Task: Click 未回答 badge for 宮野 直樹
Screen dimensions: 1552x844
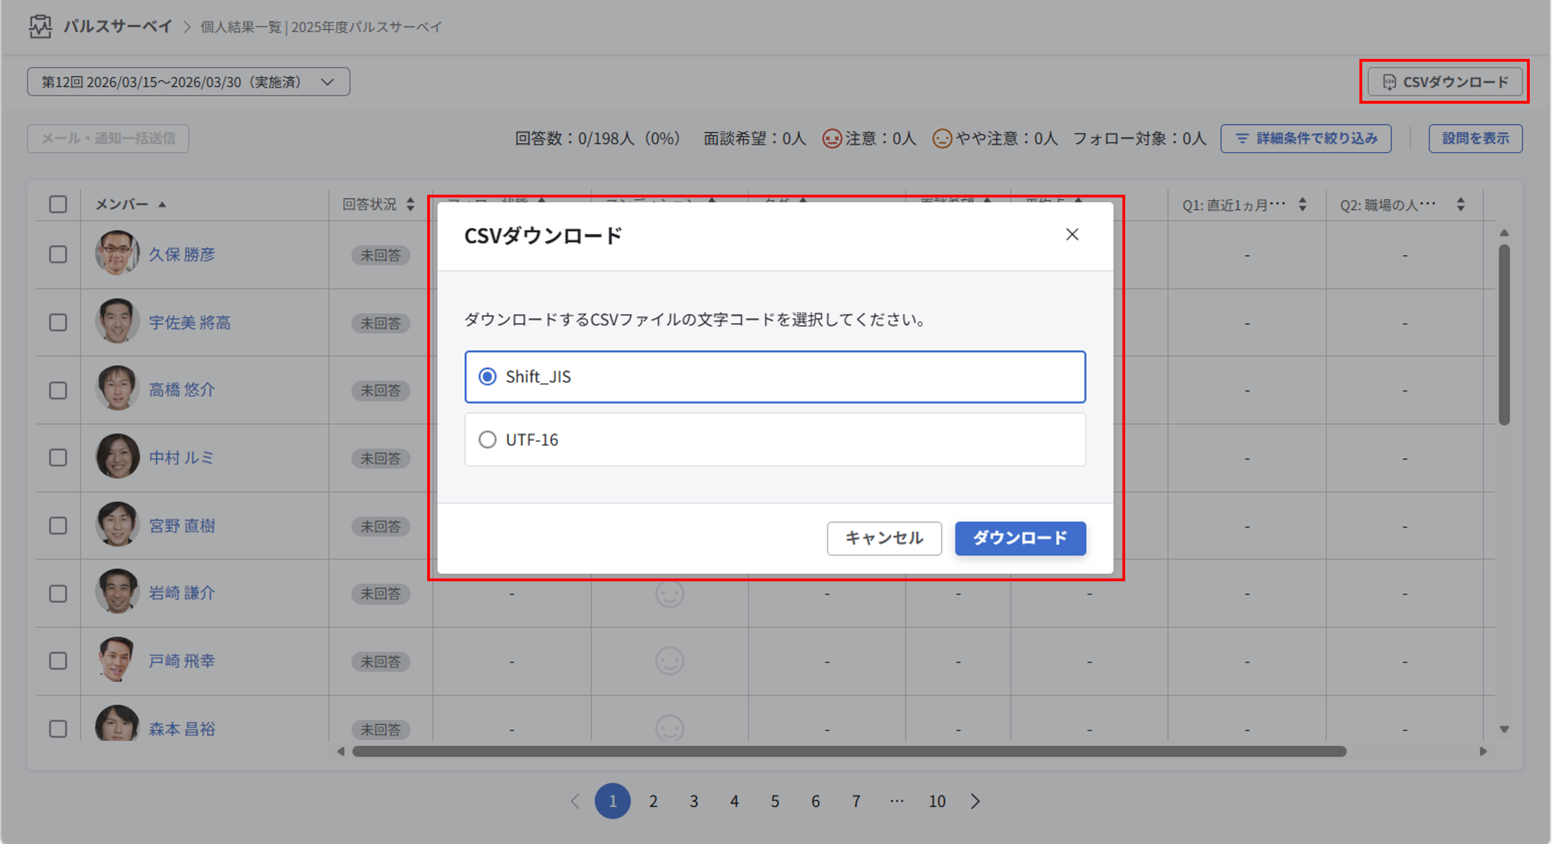Action: (x=381, y=527)
